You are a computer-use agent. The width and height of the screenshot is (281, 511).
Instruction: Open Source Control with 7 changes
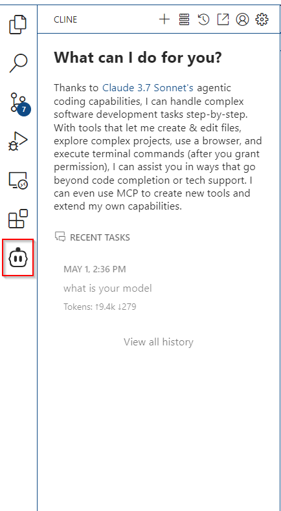coord(20,105)
